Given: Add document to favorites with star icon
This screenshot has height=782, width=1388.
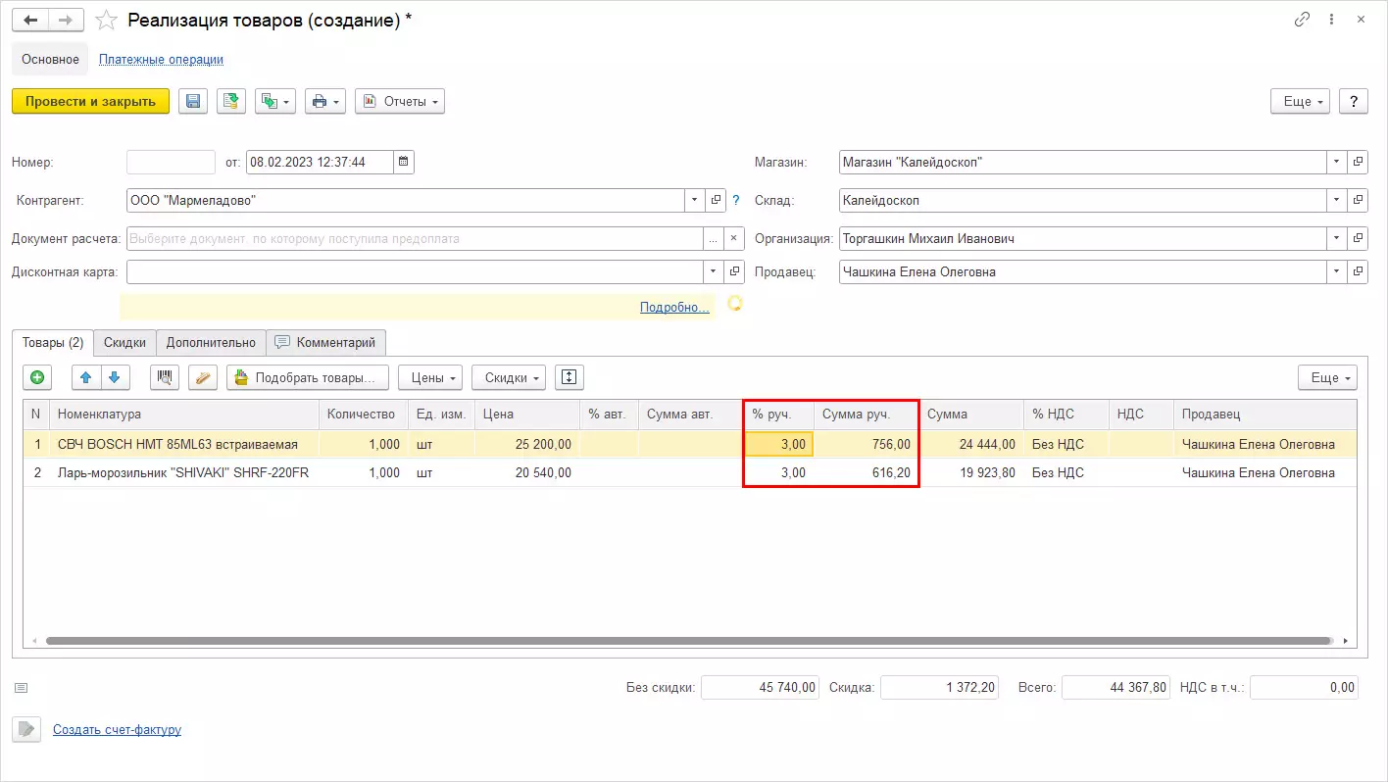Looking at the screenshot, I should coord(107,21).
